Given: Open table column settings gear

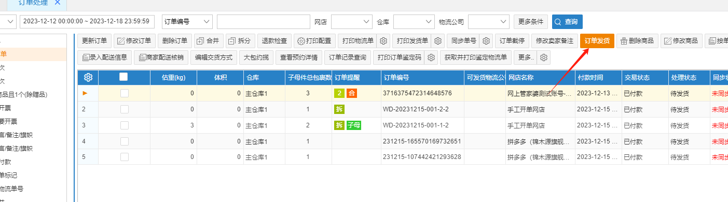Looking at the screenshot, I should click(x=88, y=77).
